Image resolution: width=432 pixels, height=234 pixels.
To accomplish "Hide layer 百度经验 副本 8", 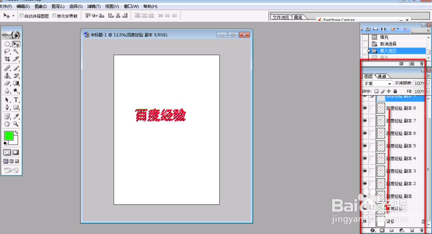I will click(x=365, y=108).
